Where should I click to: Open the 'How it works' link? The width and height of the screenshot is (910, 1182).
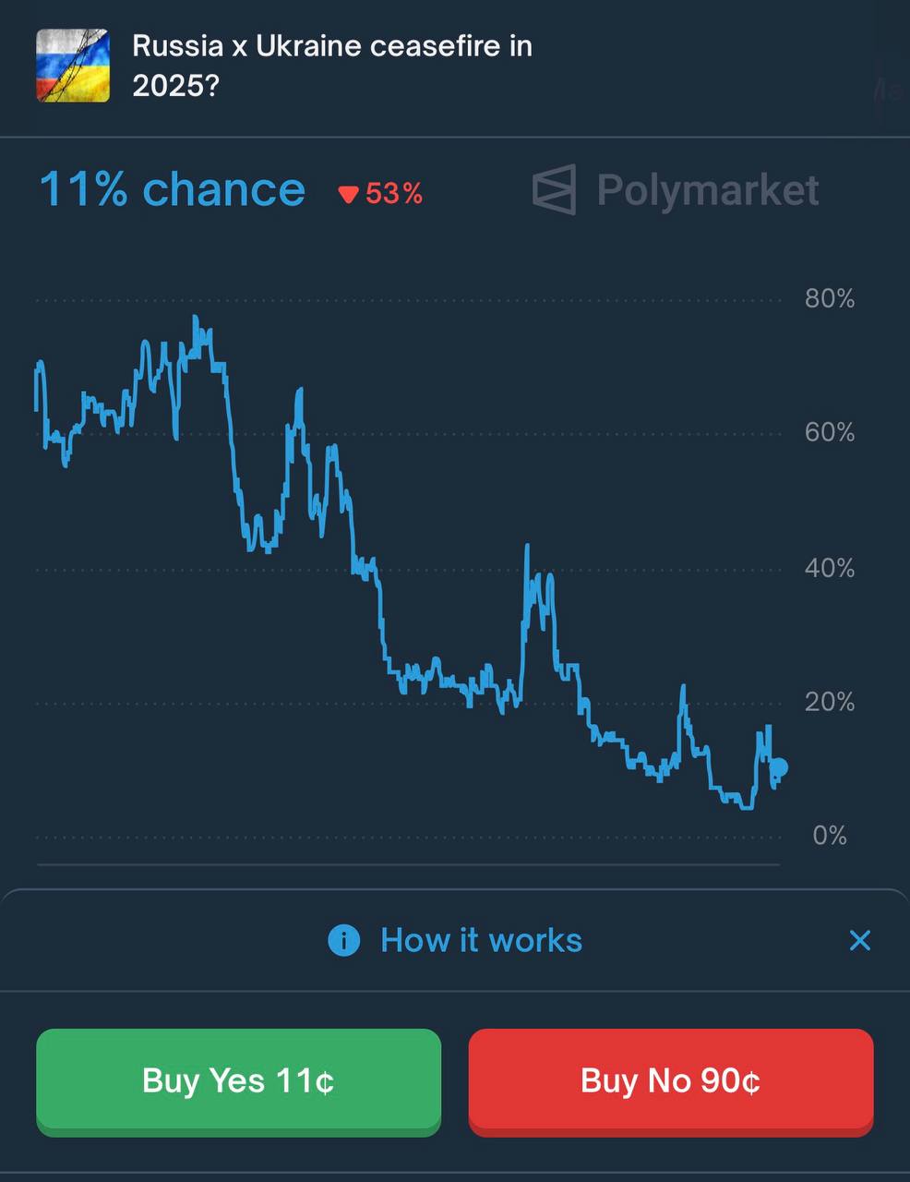point(481,940)
